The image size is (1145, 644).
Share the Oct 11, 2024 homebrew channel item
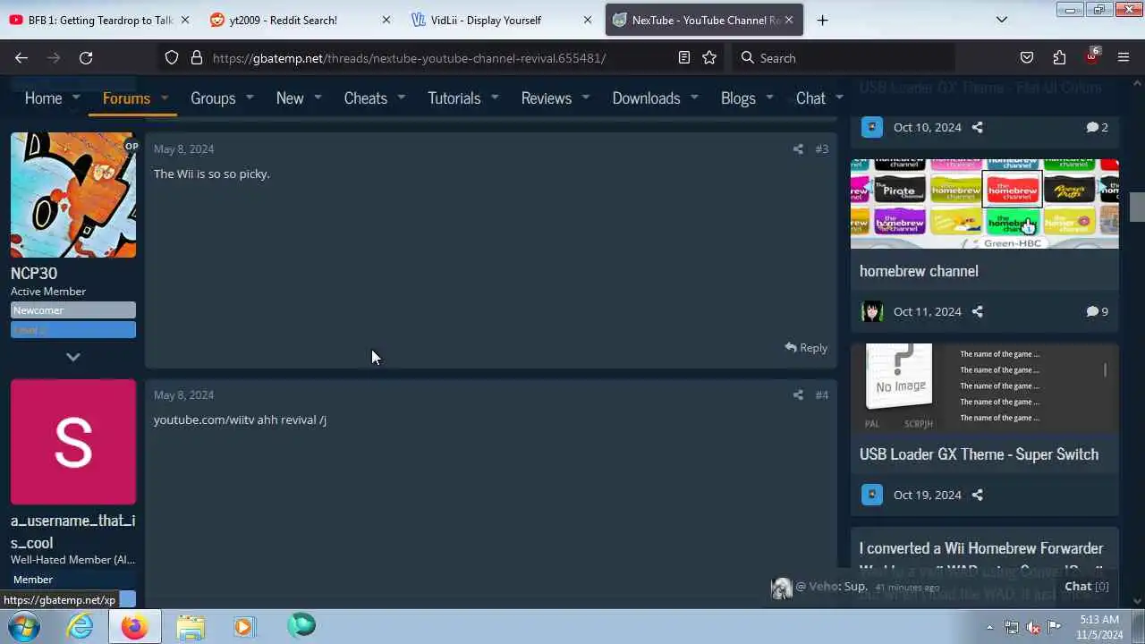pos(977,311)
